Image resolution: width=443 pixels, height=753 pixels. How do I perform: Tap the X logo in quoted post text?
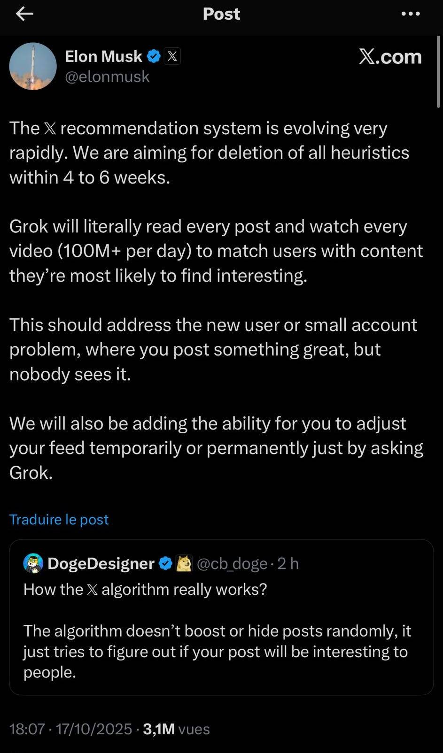coord(92,590)
